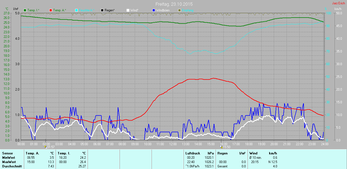Click the 'Regen' table column header
The image size is (347, 169).
tap(222, 153)
